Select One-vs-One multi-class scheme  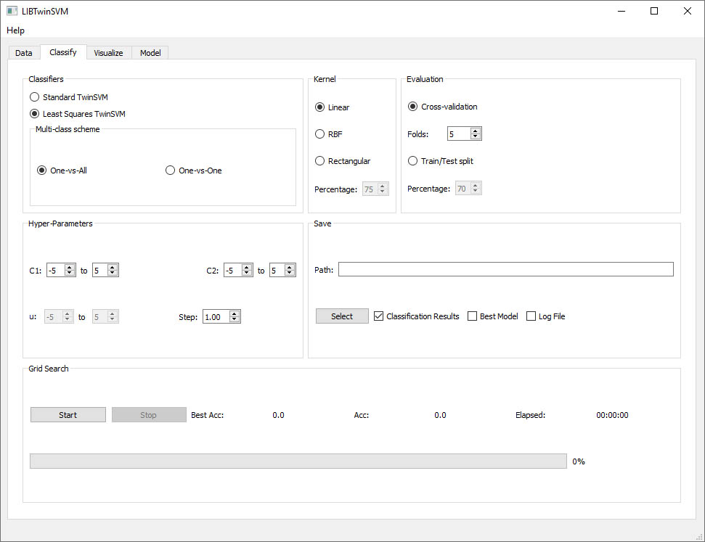(x=194, y=171)
